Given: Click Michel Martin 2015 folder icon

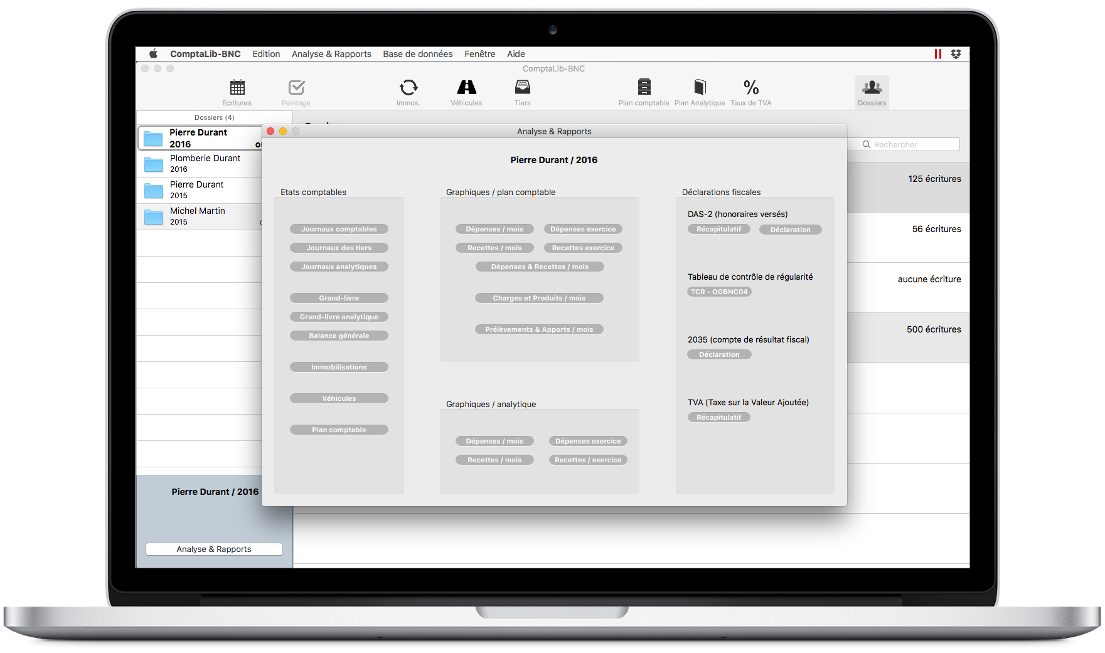Looking at the screenshot, I should (x=154, y=217).
